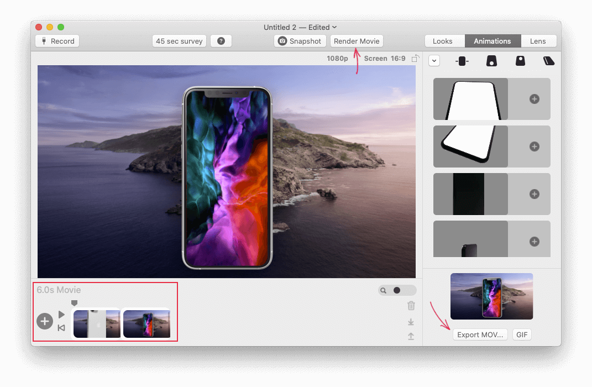592x387 pixels.
Task: Open the 45 sec survey
Action: pos(179,41)
